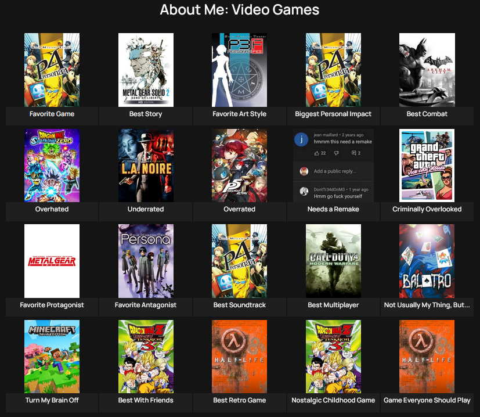This screenshot has height=417, width=480.
Task: Open the Minecraft Java Edition cover
Action: click(52, 357)
